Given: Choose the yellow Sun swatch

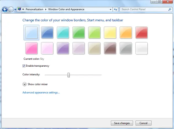Looking at the screenshot, I should (x=110, y=33).
